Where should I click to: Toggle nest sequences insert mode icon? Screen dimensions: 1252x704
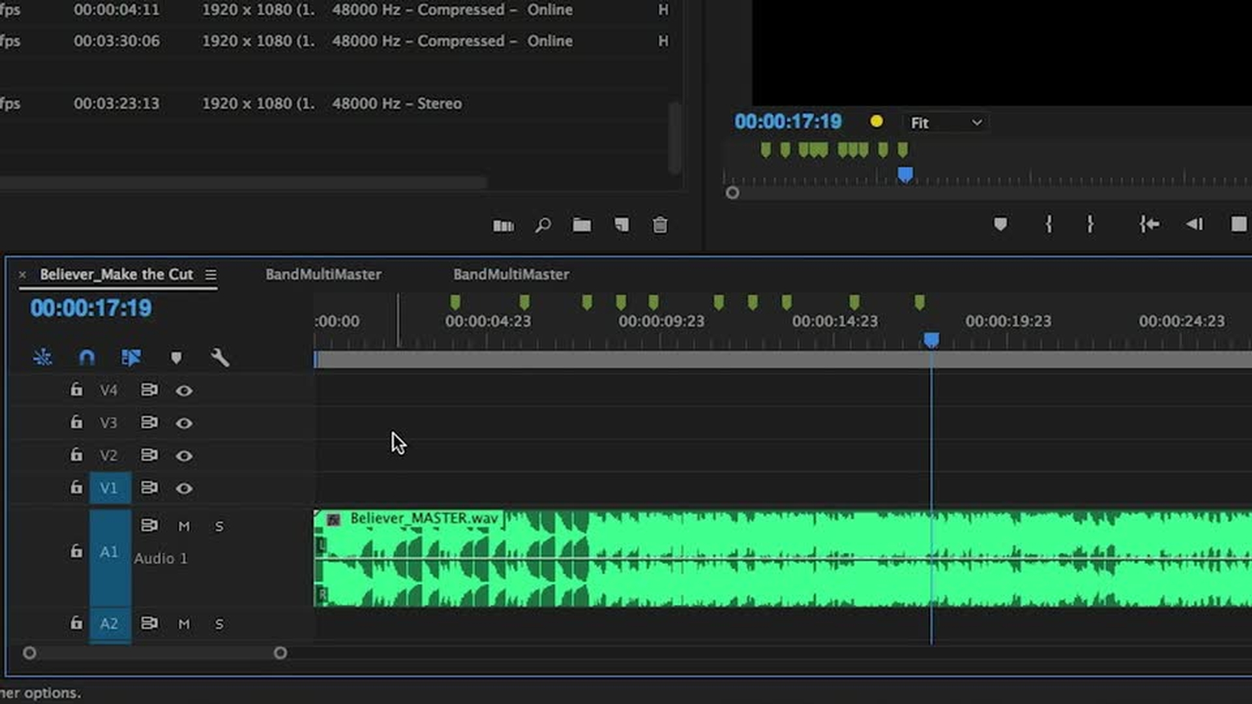[42, 357]
